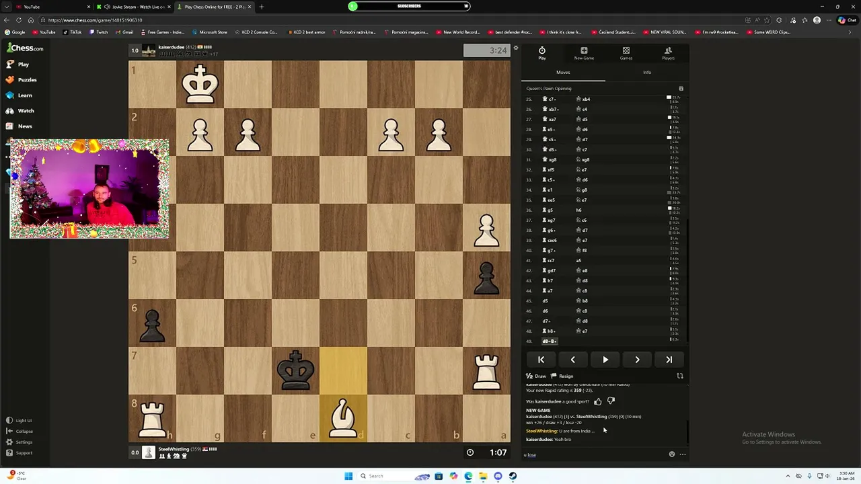Select the black pawn on a5
Screen dimensions: 861x484
pos(486,275)
